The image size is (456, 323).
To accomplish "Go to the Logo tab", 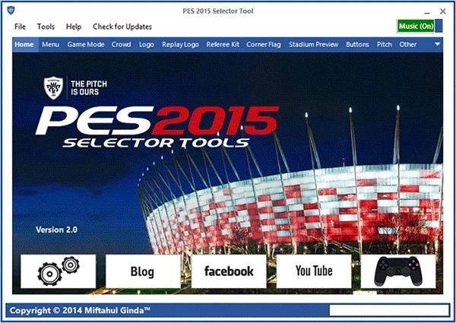I will point(146,45).
